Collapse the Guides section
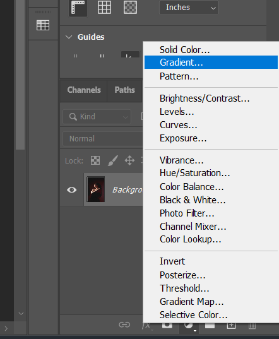The image size is (279, 339). (x=69, y=37)
